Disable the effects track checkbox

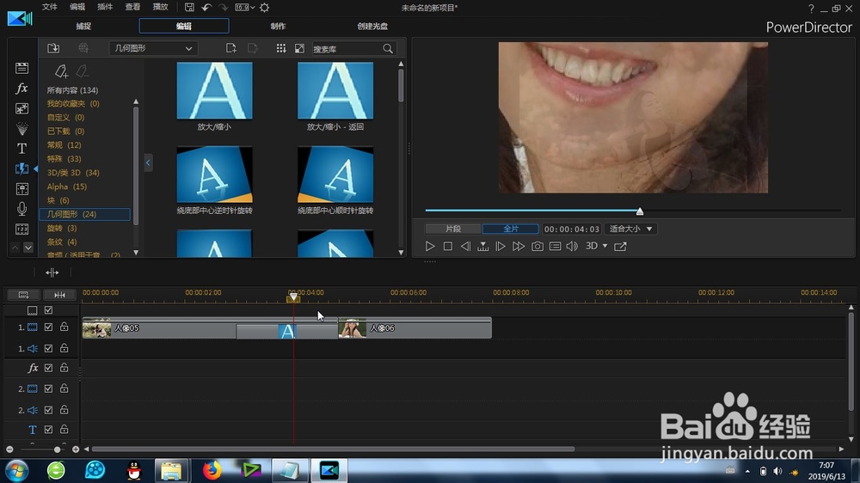(x=48, y=368)
